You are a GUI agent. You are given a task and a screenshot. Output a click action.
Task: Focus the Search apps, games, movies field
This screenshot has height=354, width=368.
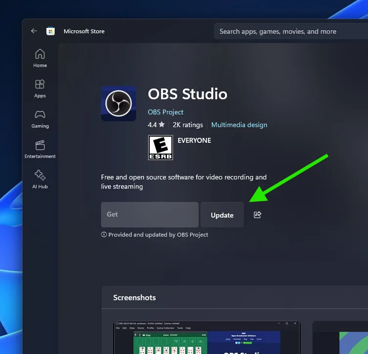288,31
